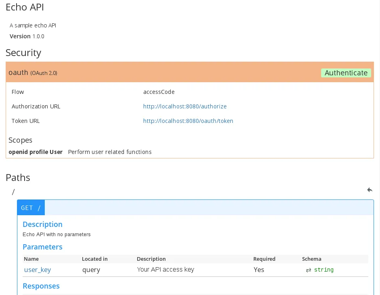Click the reply arrow icon beside Paths
Screen dimensions: 380x295
pos(370,190)
